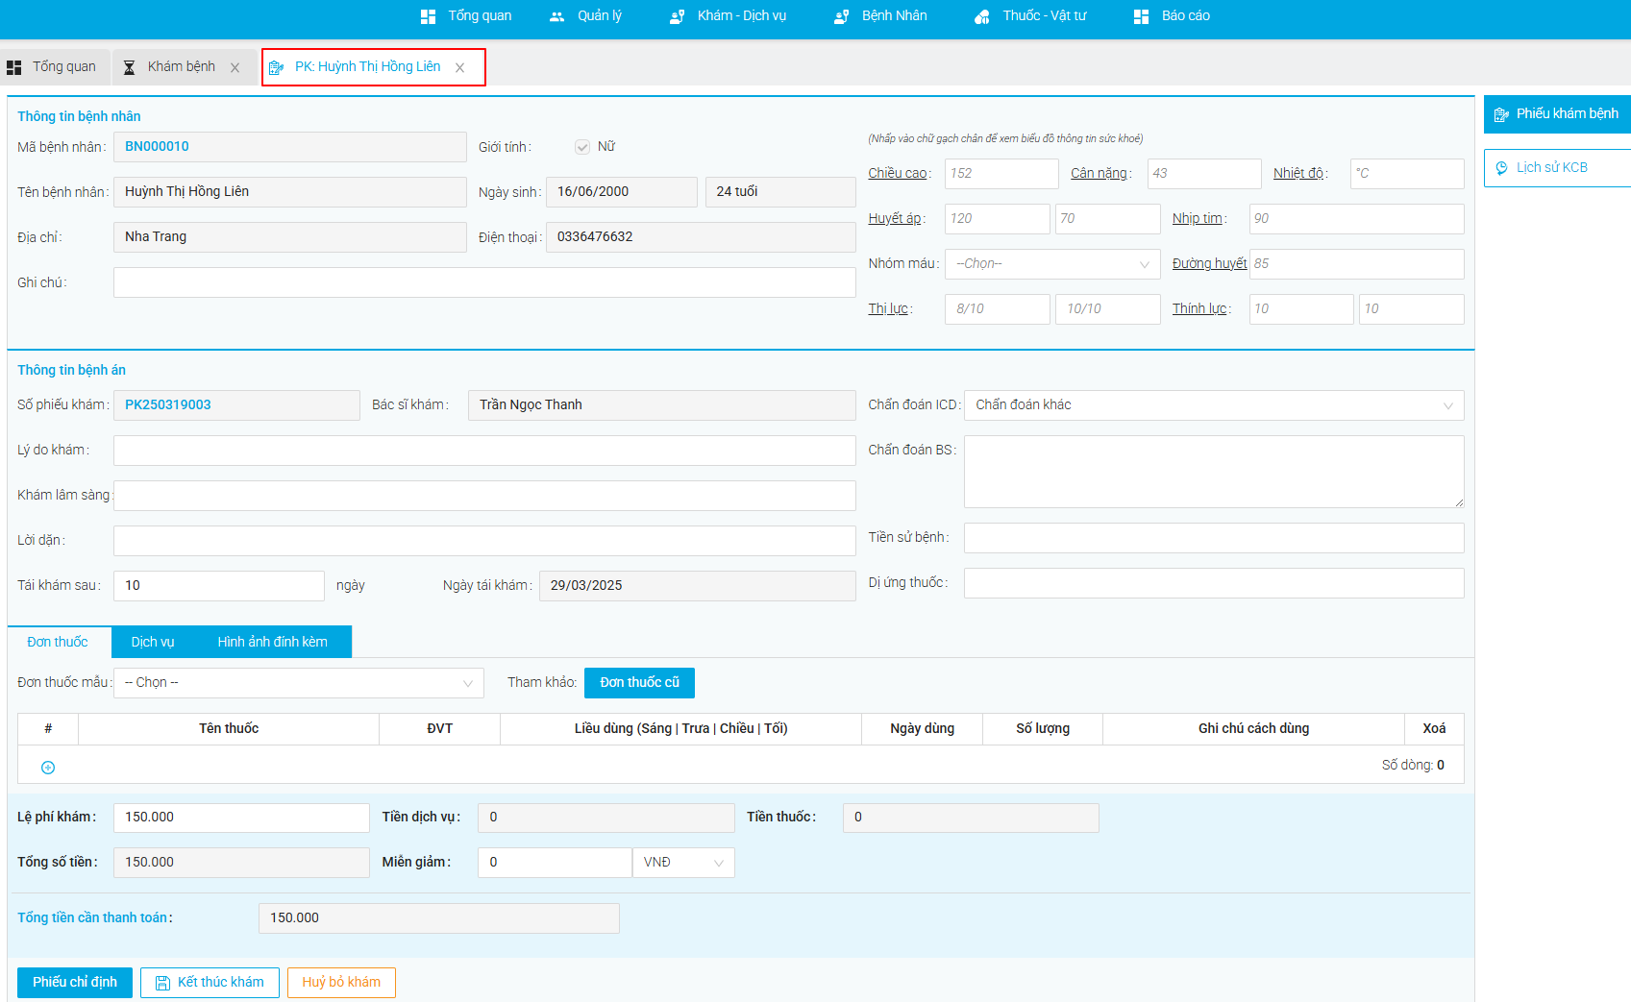Focus the Nhịp tim input field
The width and height of the screenshot is (1631, 1002).
tap(1357, 219)
